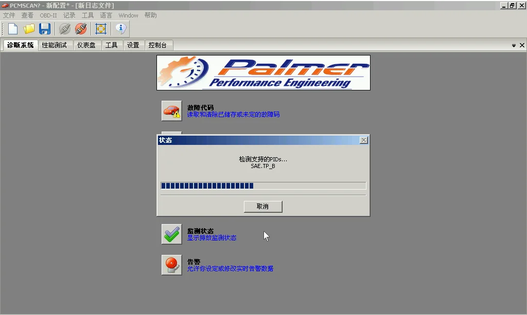Click the 取消 button
Screen dimensions: 527x315
(x=263, y=206)
